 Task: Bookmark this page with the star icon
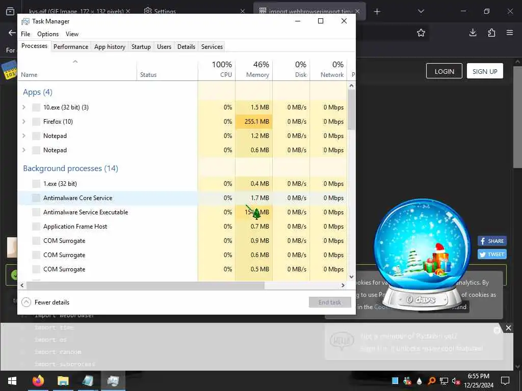pos(421,33)
